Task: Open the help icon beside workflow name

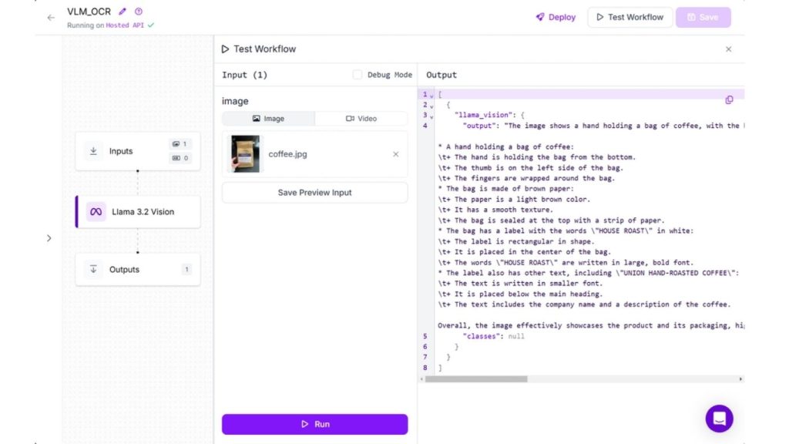Action: [139, 12]
